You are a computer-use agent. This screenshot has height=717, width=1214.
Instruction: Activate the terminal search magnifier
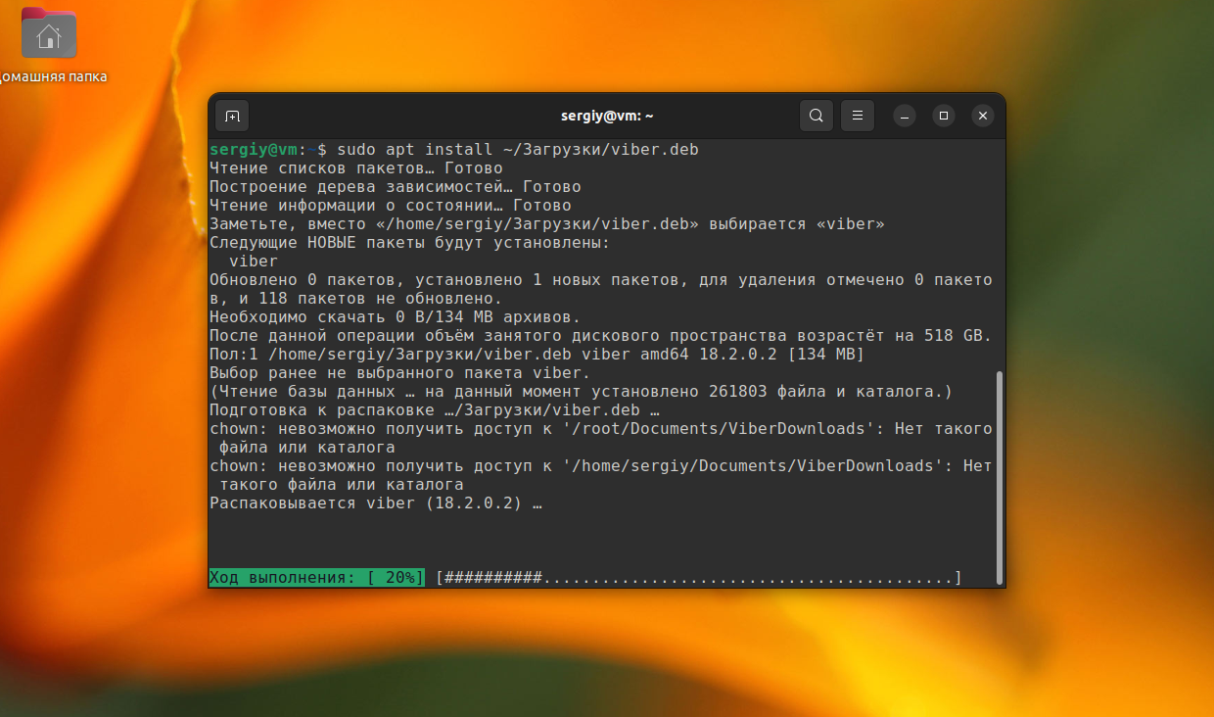tap(816, 115)
